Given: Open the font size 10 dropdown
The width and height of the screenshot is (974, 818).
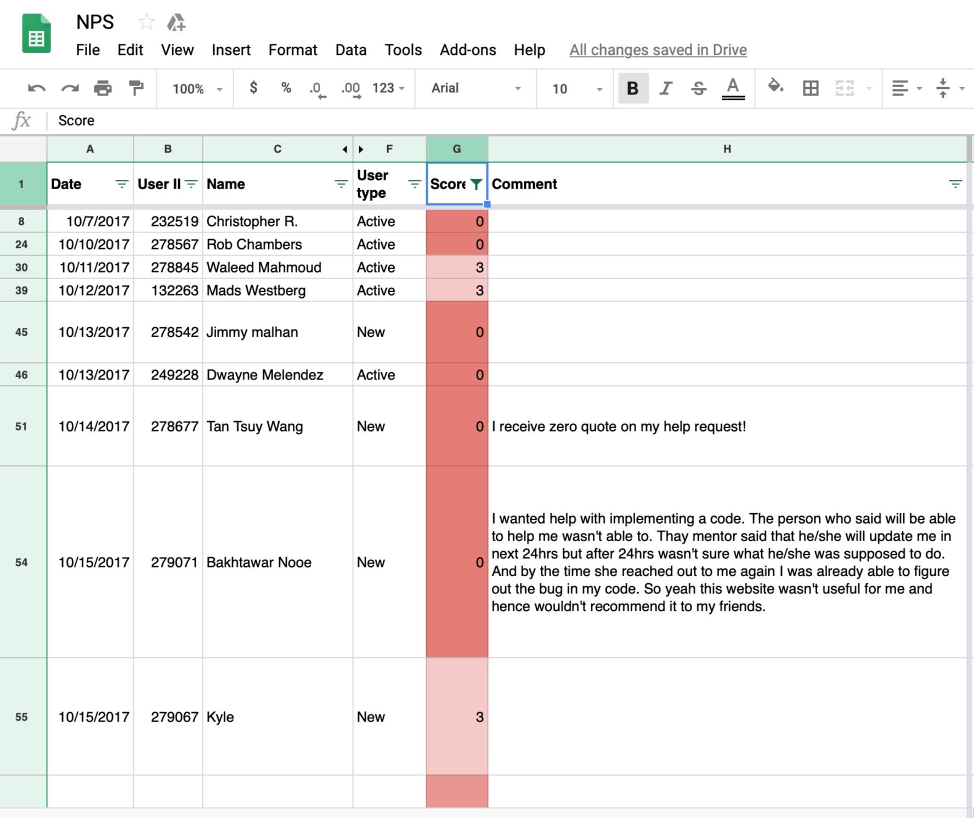Looking at the screenshot, I should click(576, 88).
